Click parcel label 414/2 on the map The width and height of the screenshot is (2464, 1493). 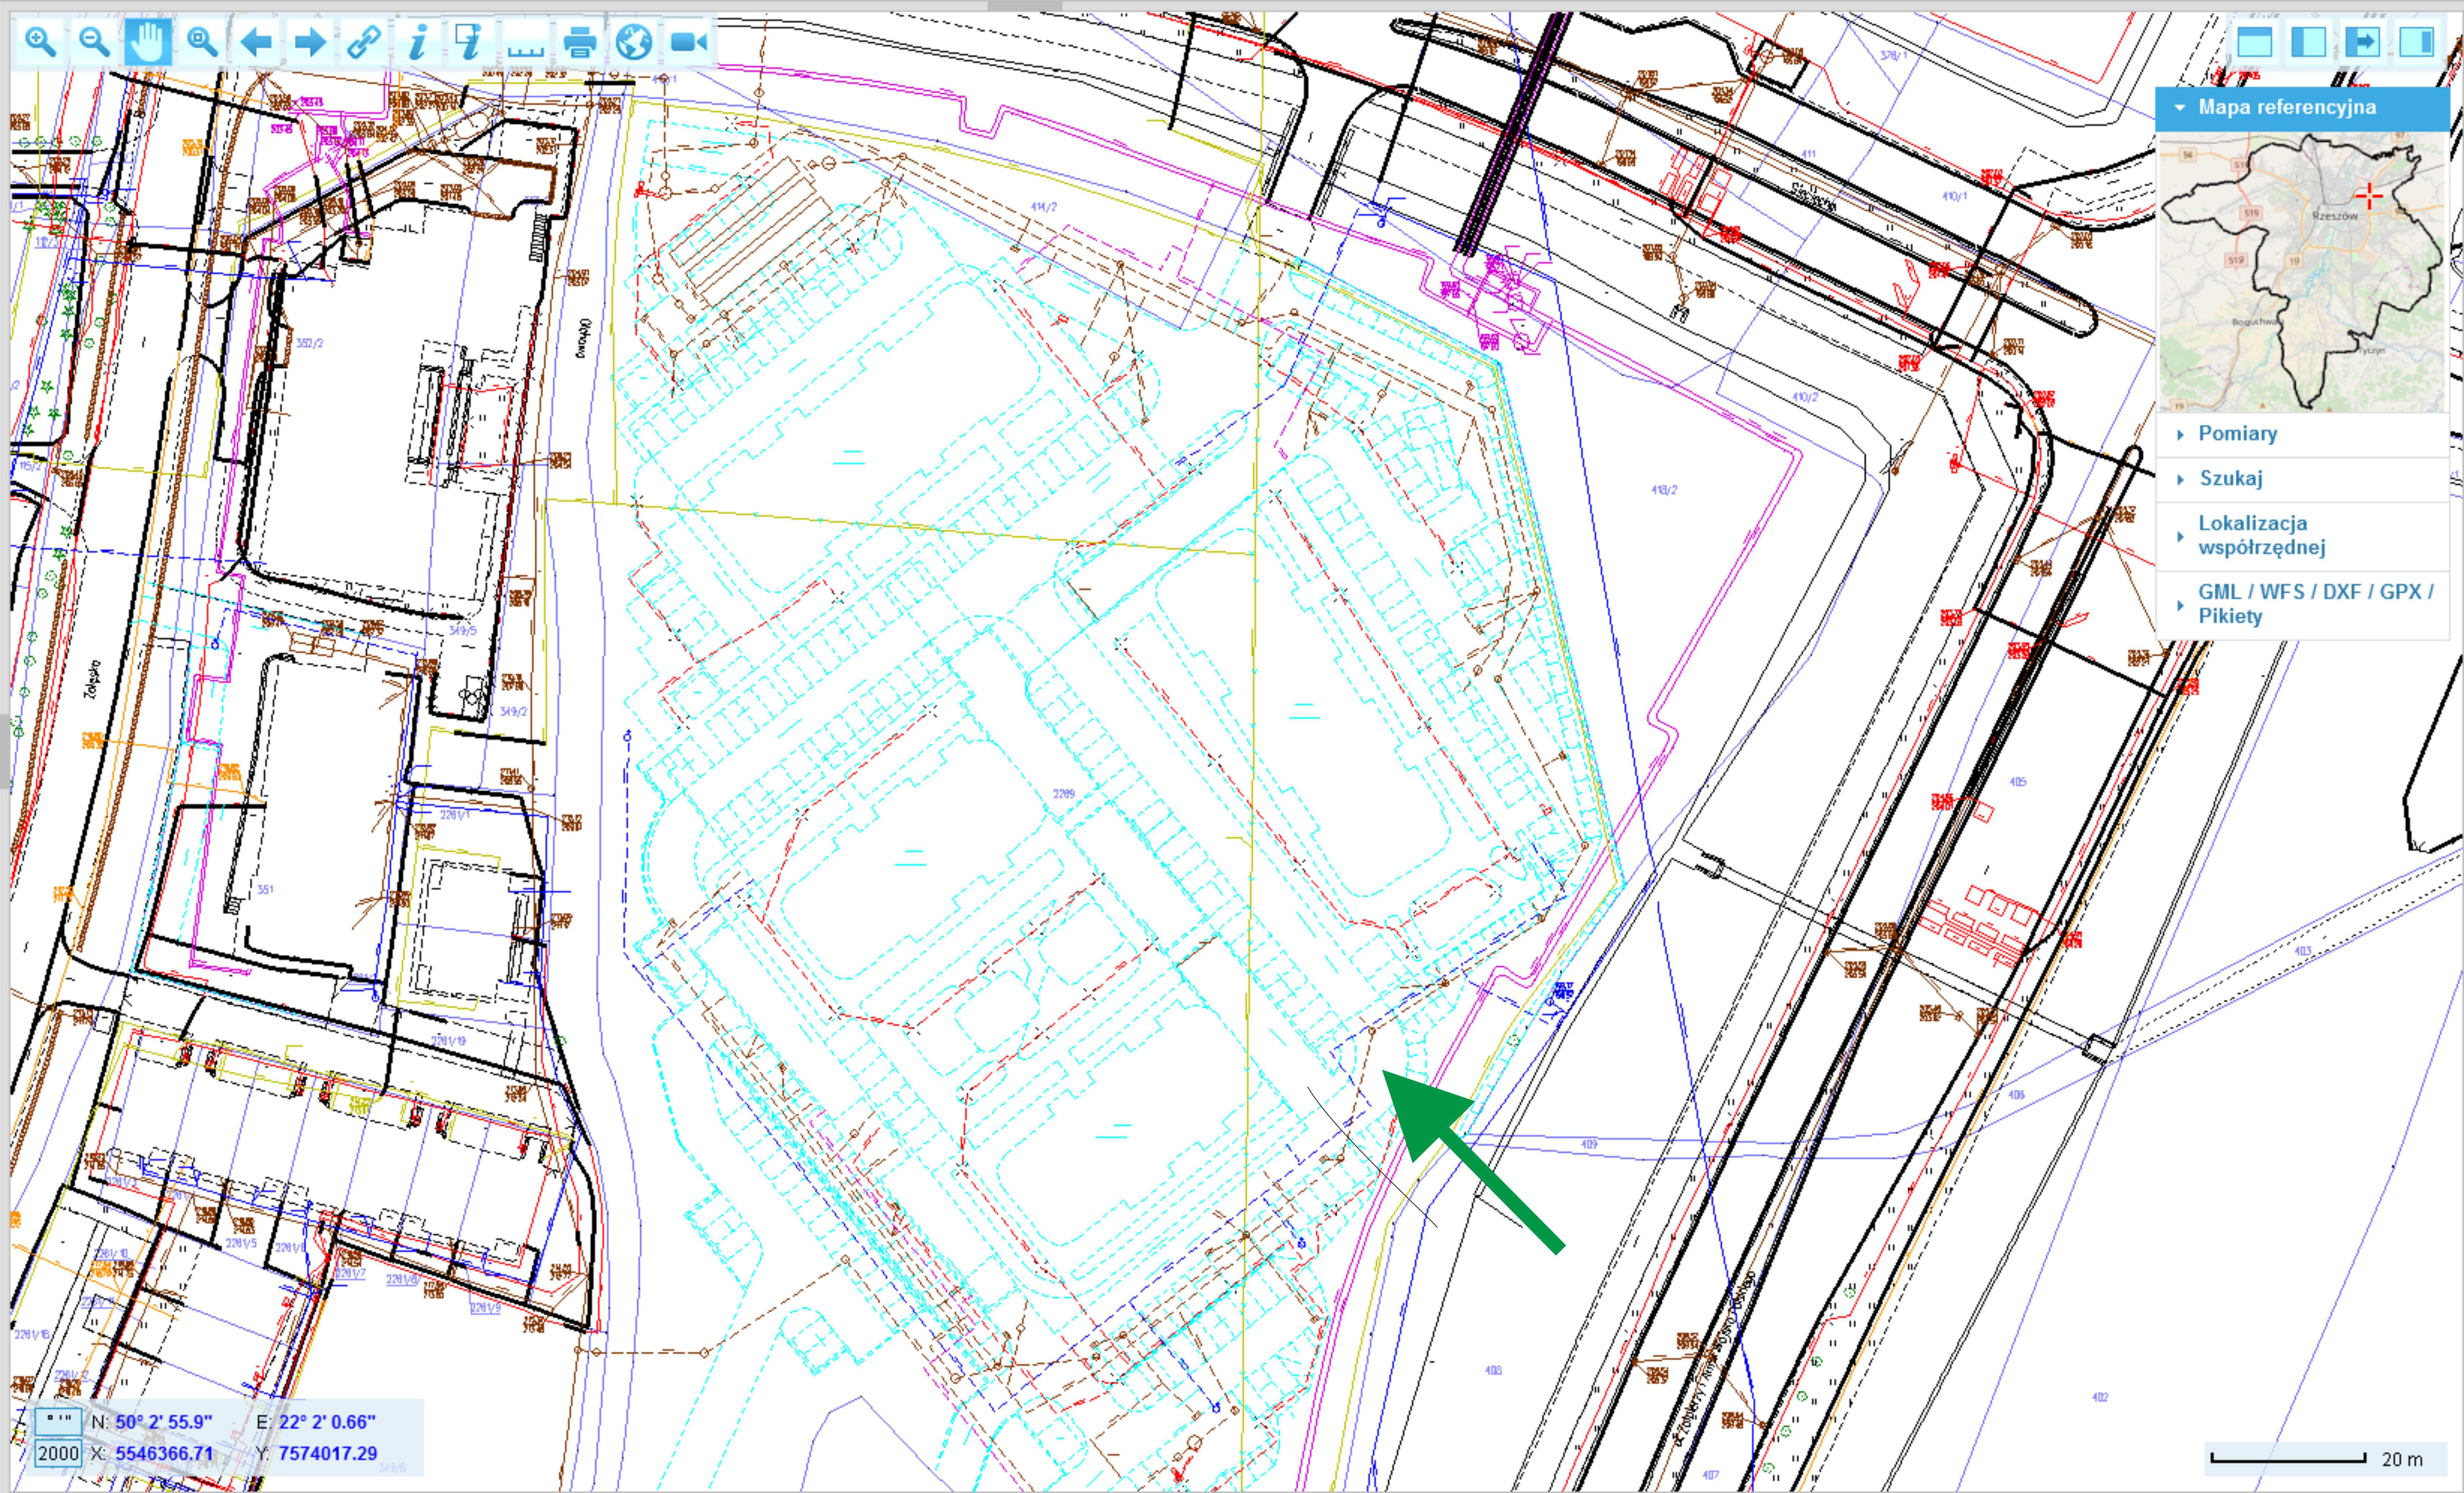coord(1043,207)
